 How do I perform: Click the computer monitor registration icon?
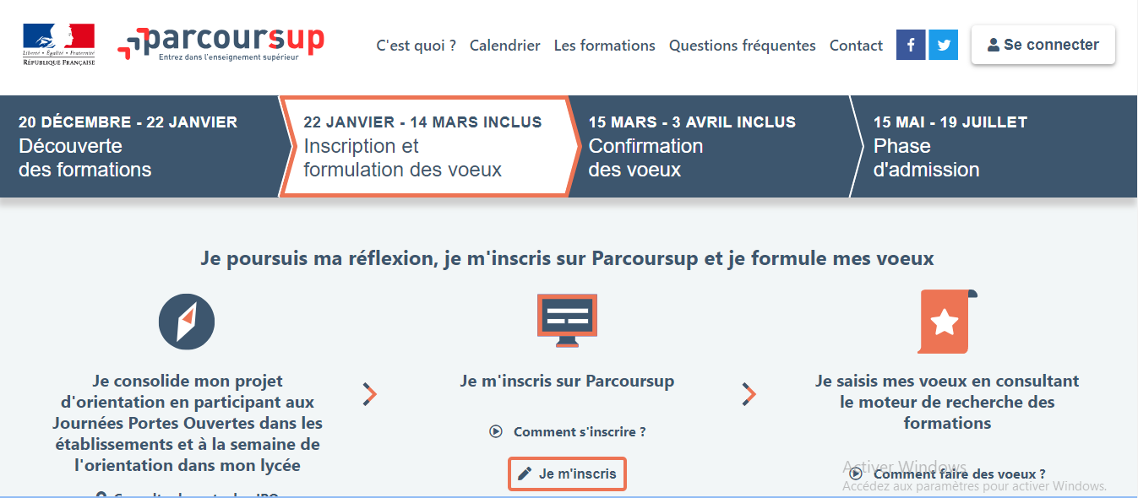point(567,320)
